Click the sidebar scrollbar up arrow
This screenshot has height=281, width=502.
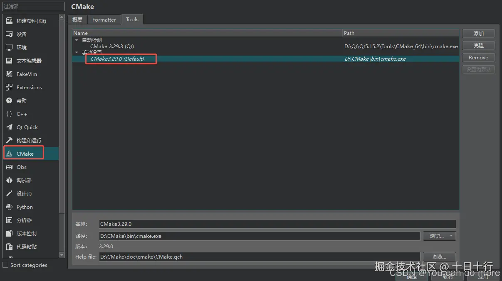(62, 17)
